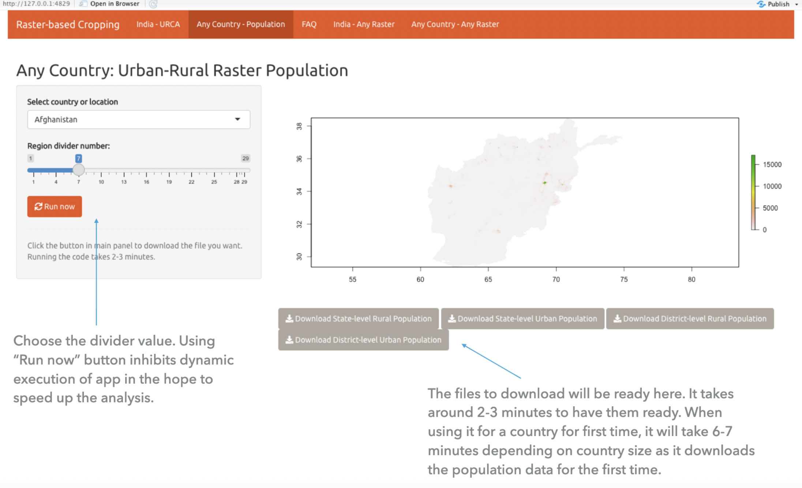Switch to India - Any Raster tab

[364, 25]
